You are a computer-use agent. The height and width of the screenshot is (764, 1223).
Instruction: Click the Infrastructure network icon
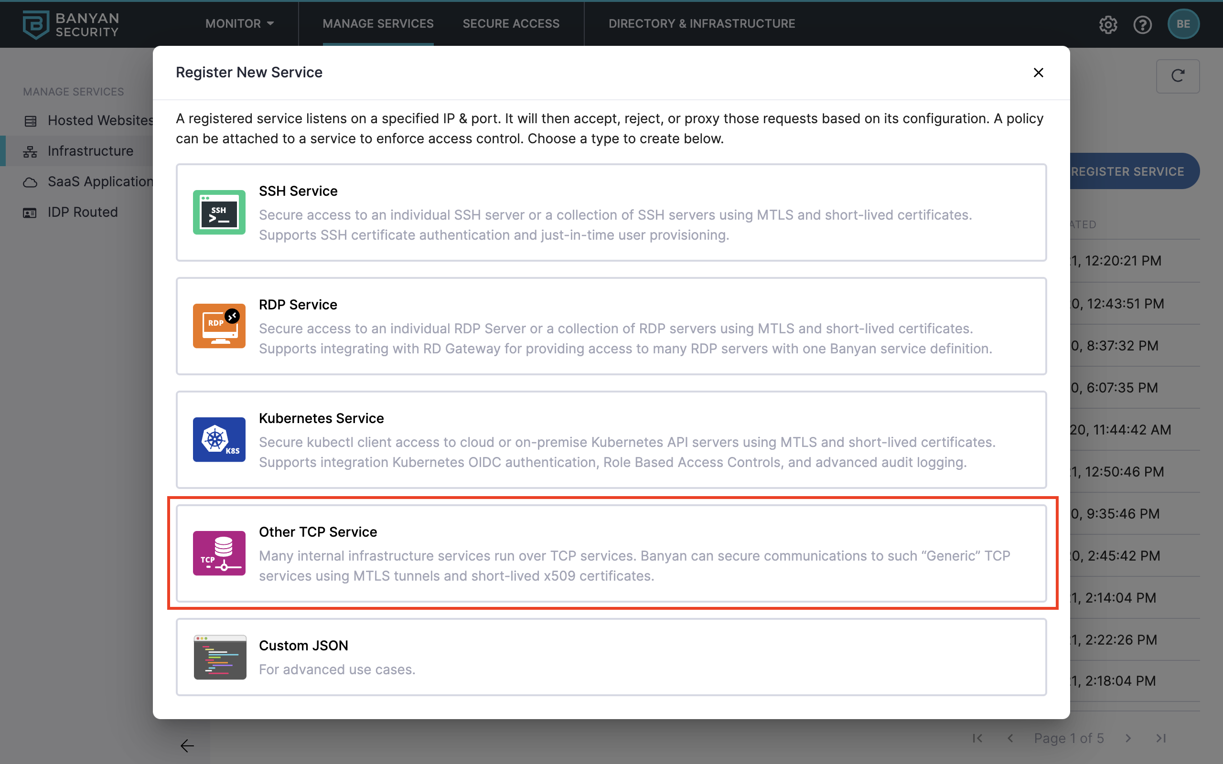click(x=30, y=151)
